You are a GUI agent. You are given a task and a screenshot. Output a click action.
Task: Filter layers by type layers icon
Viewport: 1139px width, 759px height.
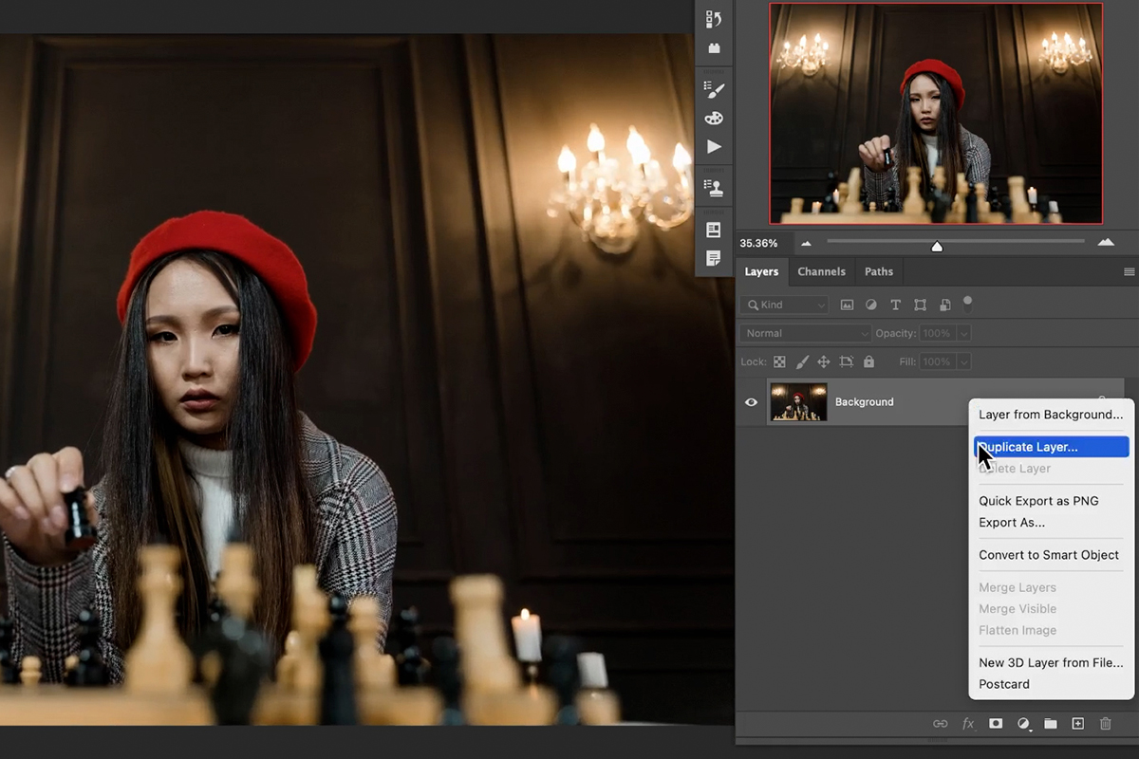click(895, 305)
